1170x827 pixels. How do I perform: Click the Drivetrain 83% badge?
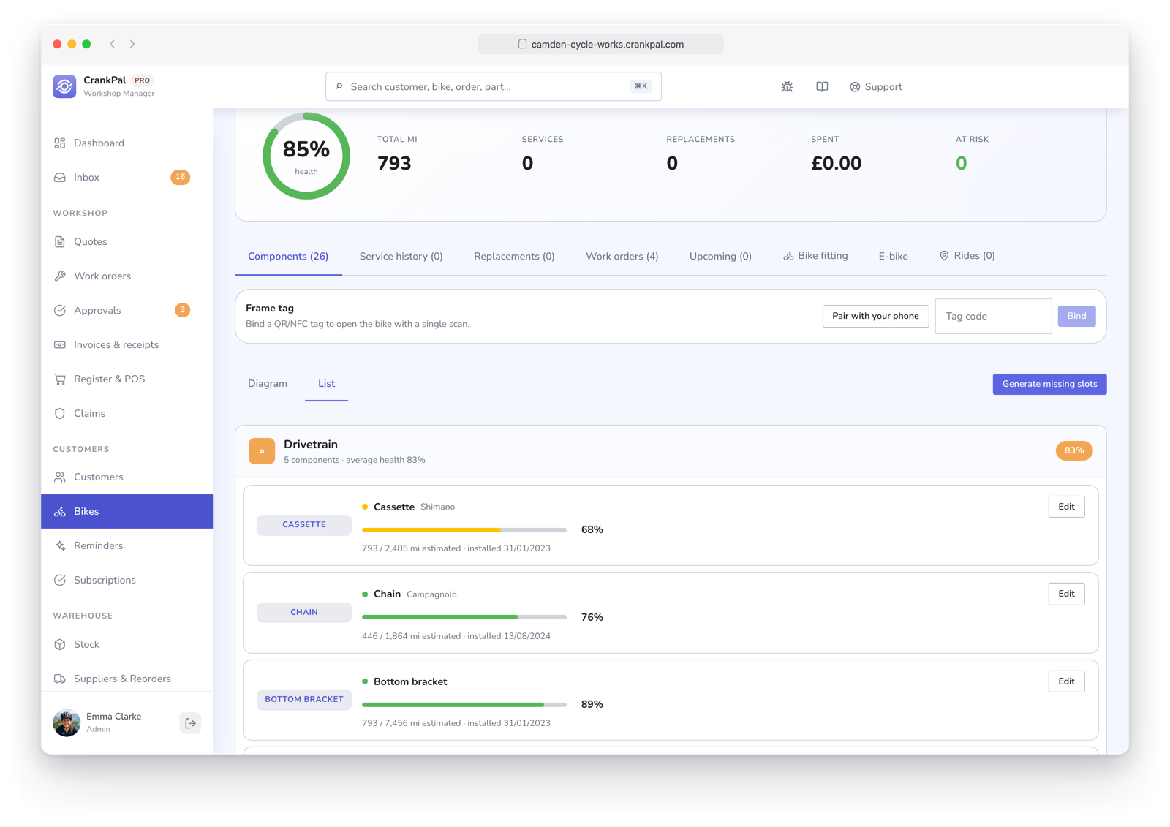(x=1074, y=450)
